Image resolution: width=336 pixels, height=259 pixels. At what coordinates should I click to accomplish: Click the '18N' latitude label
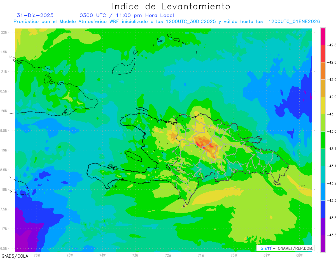tap(4, 190)
